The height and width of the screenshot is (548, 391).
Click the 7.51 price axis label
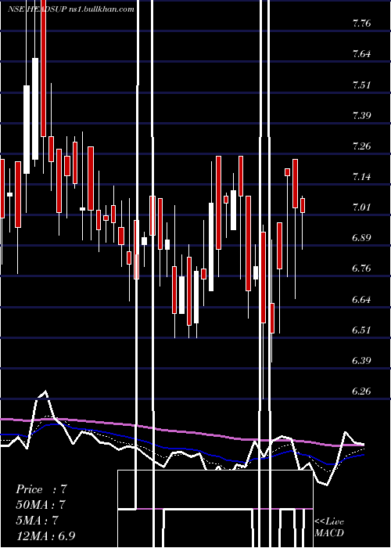click(361, 85)
